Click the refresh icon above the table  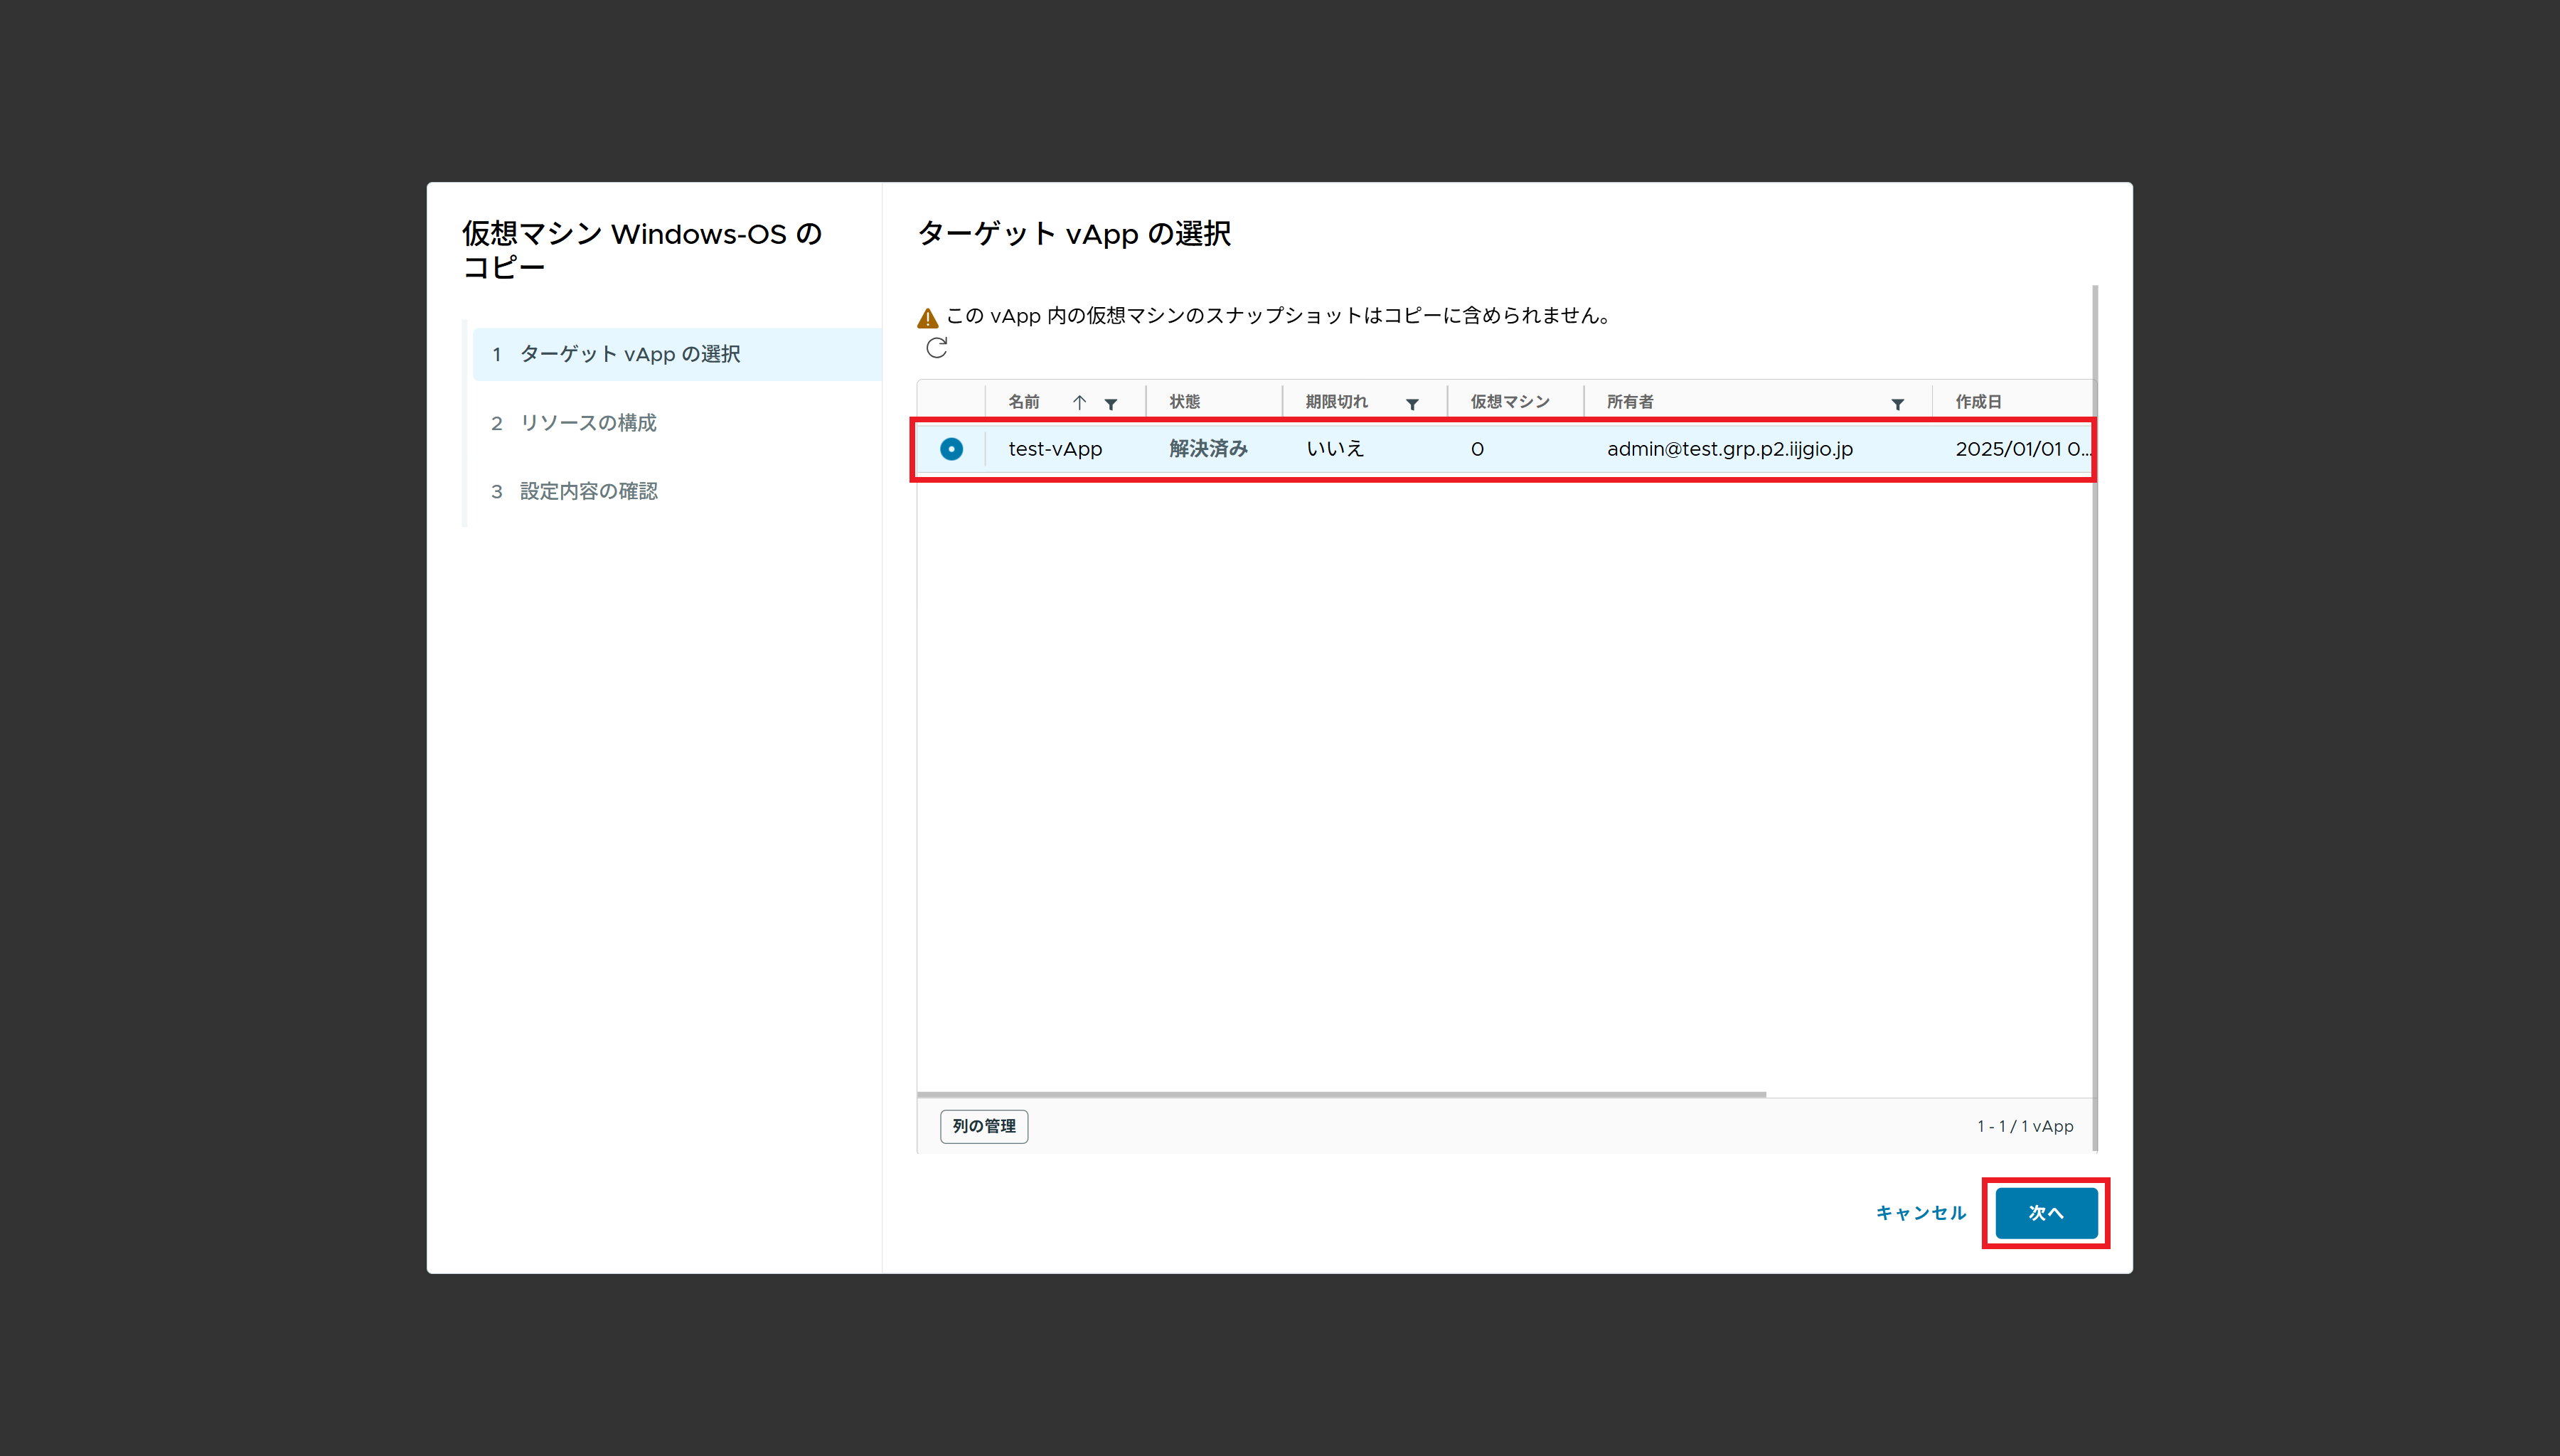coord(936,348)
